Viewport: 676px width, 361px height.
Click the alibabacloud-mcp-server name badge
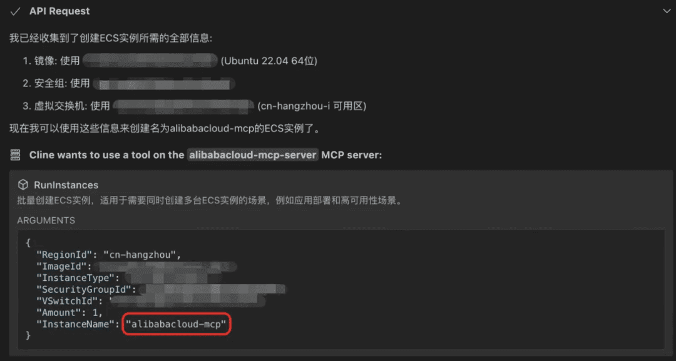253,155
